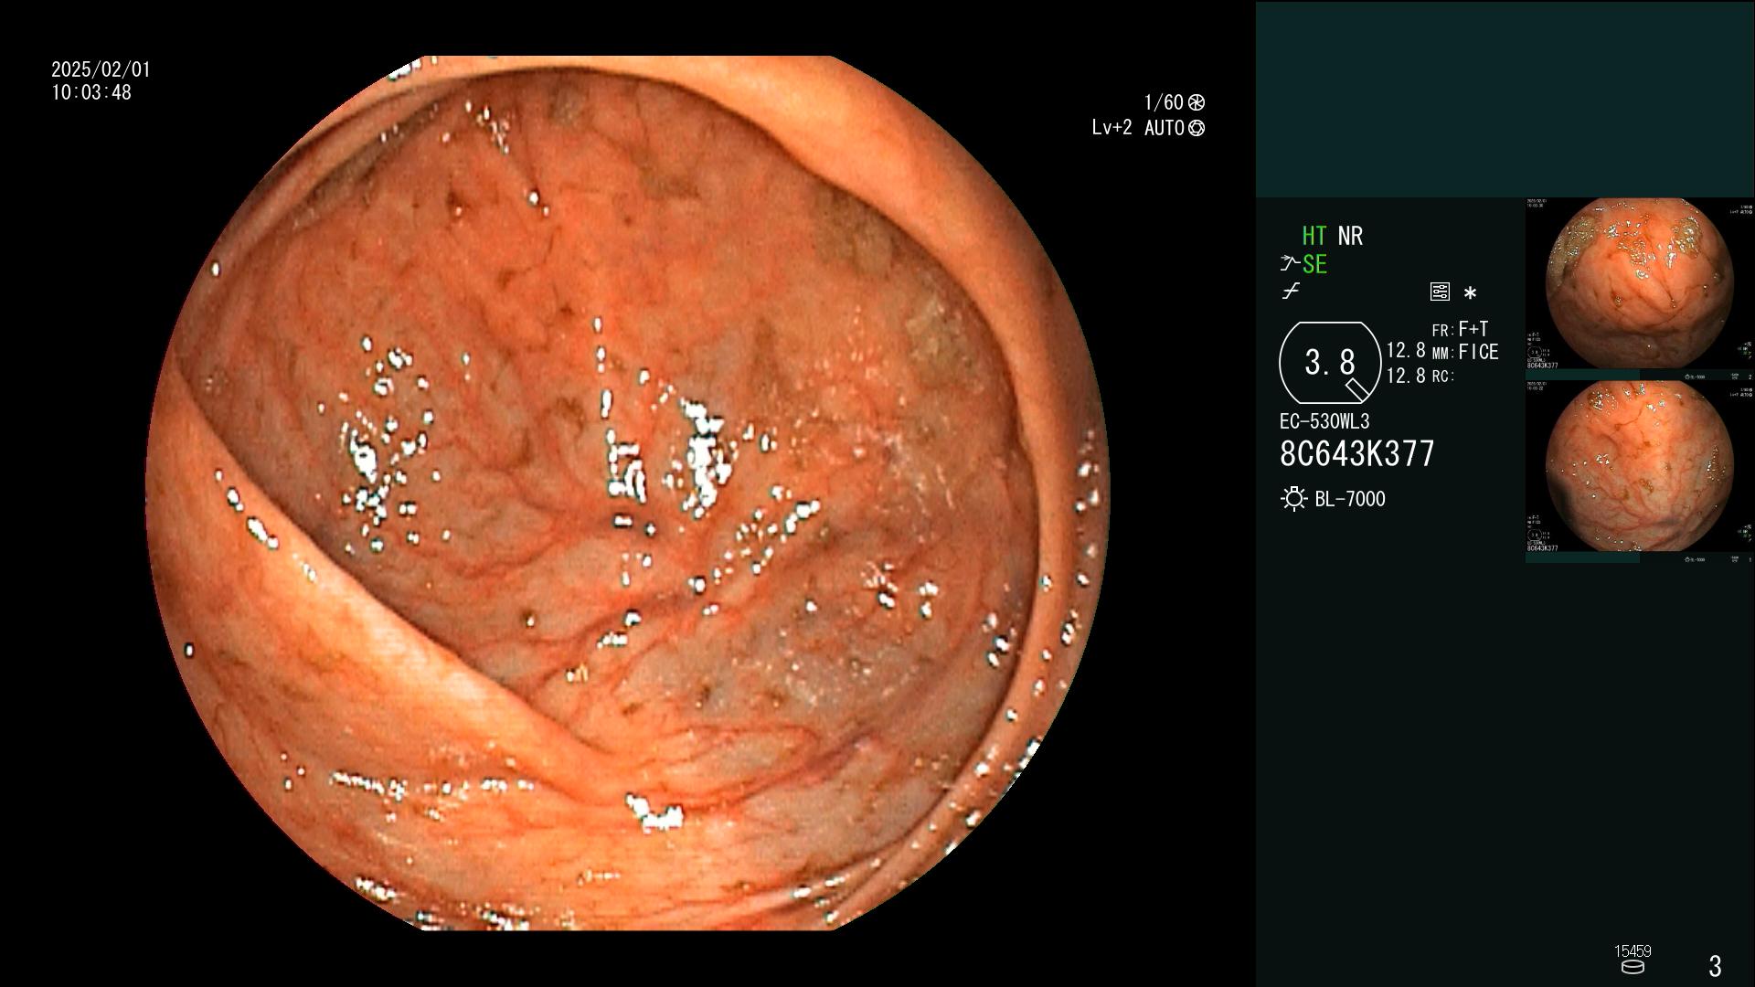Click the Lv+2 brightness level
Screen dimensions: 1755x987
point(1111,128)
